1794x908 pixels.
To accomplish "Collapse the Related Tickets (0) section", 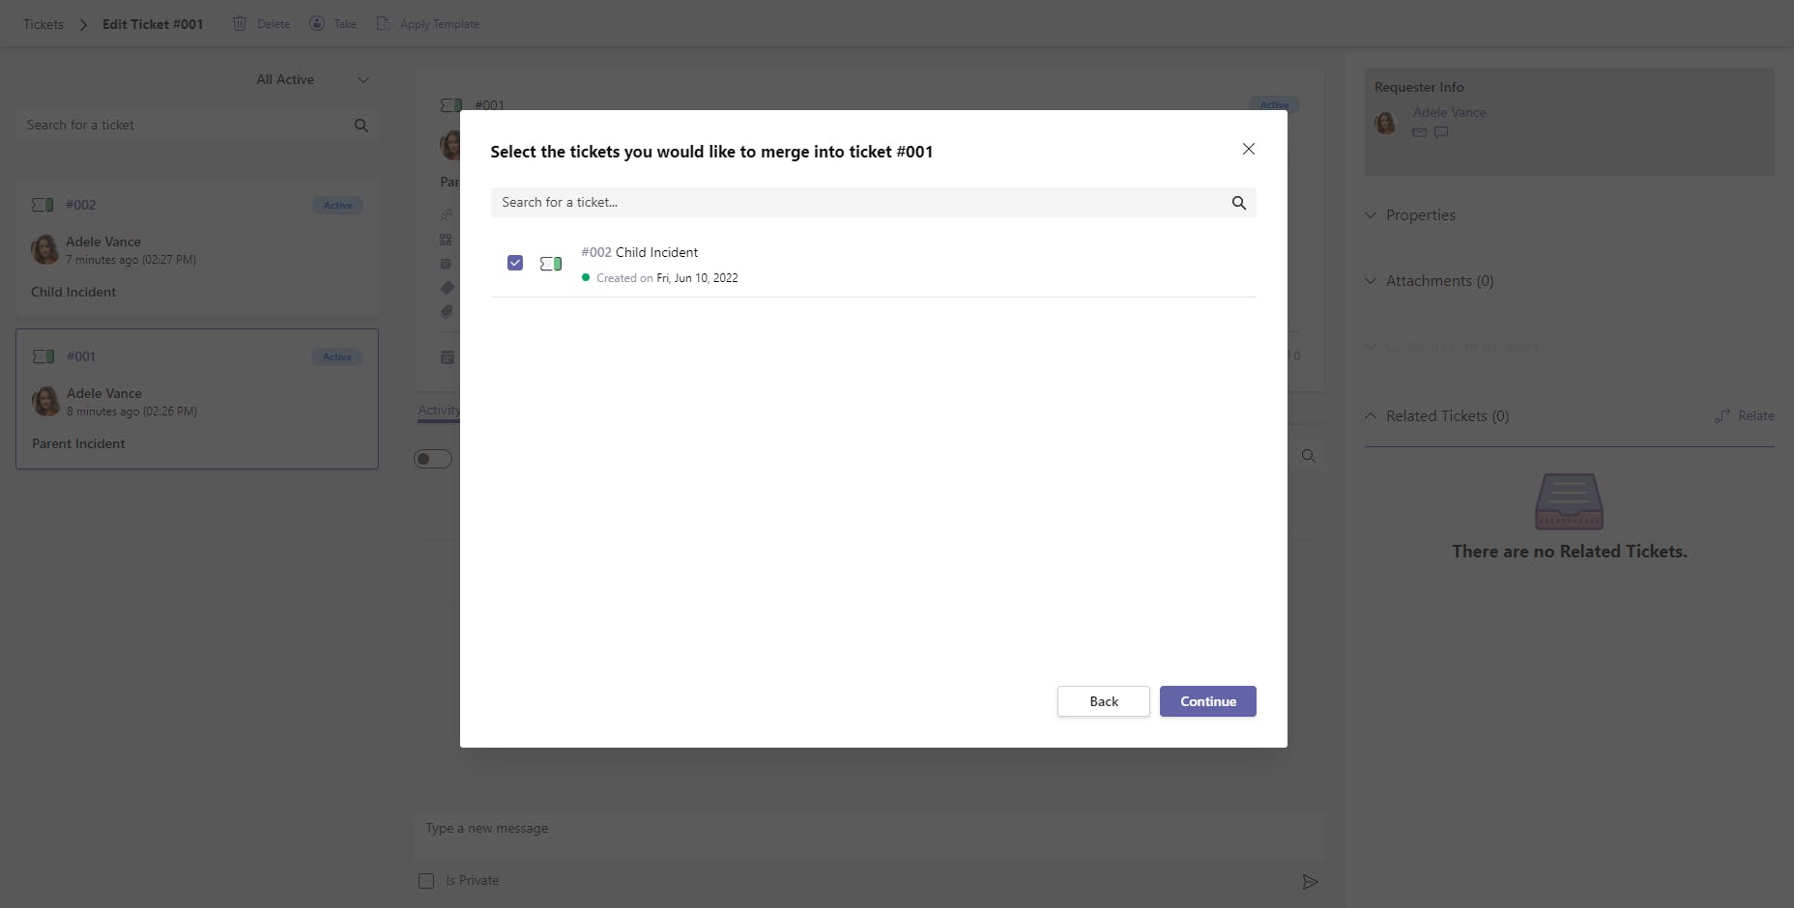I will point(1436,416).
